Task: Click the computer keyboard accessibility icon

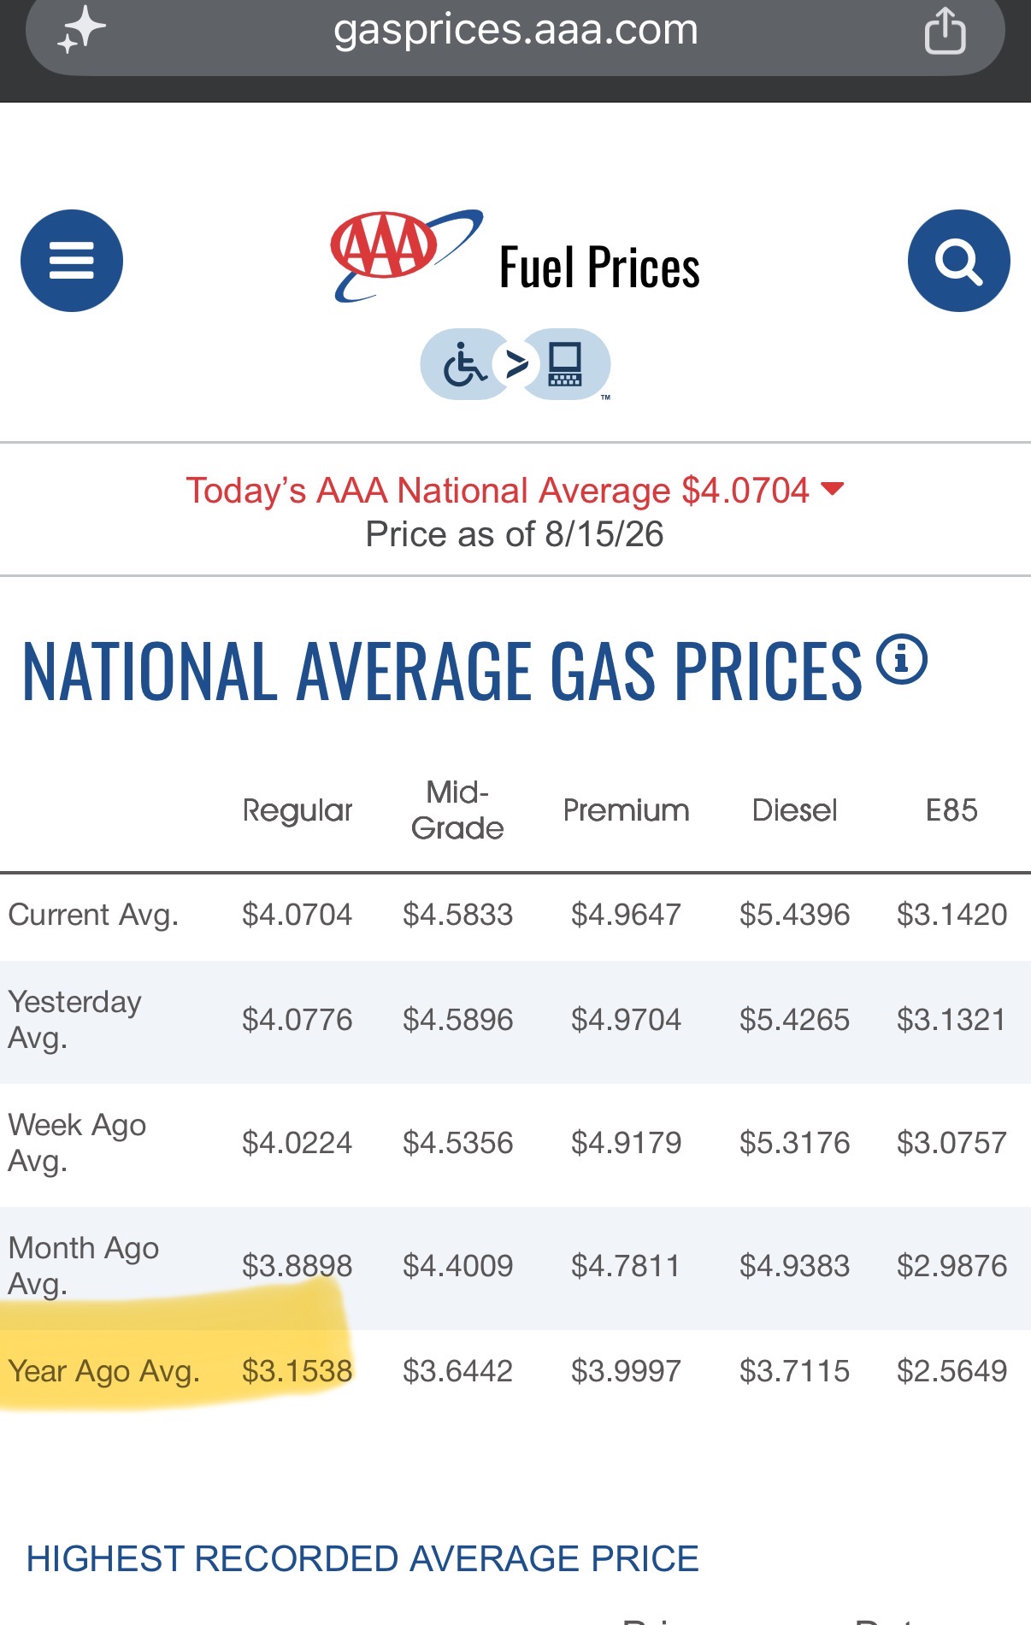Action: click(565, 365)
